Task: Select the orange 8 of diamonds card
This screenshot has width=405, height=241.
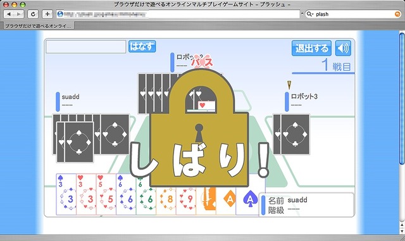Action: click(166, 201)
